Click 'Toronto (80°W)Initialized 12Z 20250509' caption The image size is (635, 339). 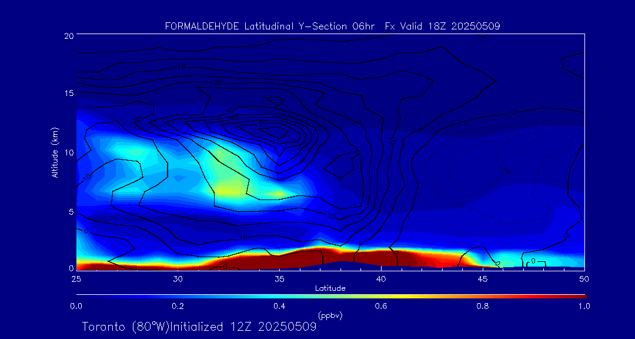tap(199, 327)
